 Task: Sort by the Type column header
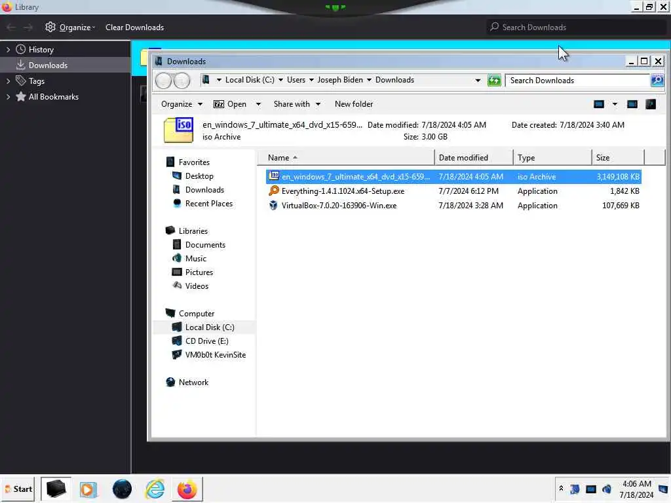552,157
